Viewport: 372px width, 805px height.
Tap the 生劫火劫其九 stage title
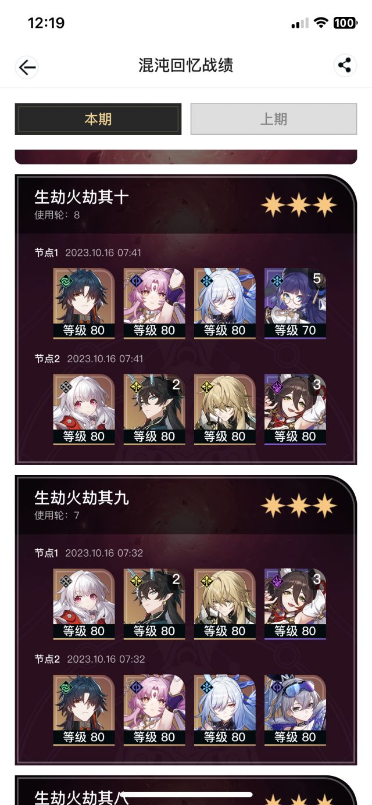[x=81, y=498]
